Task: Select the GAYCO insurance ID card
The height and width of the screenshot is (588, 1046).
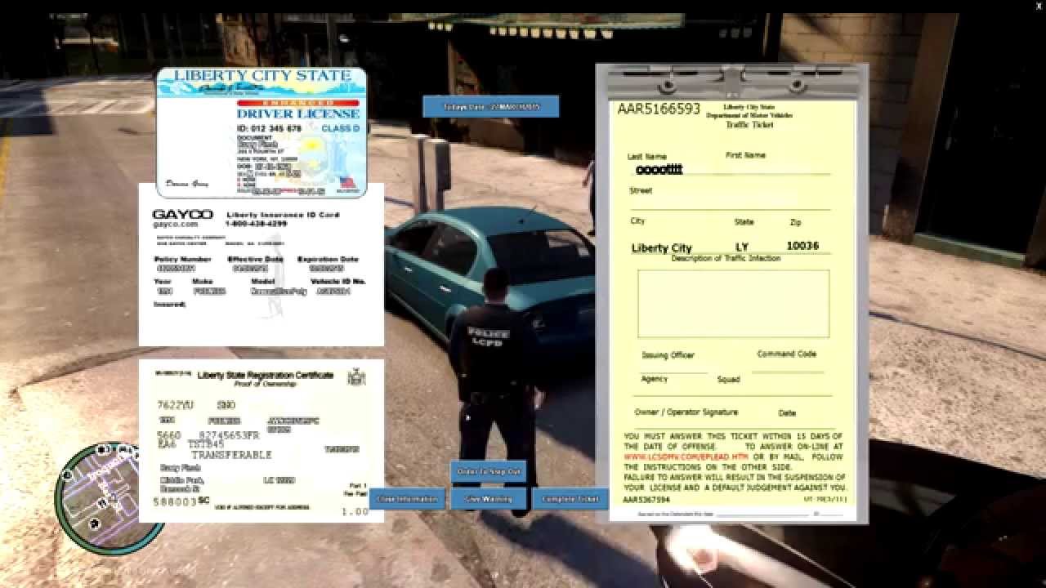Action: click(x=261, y=265)
